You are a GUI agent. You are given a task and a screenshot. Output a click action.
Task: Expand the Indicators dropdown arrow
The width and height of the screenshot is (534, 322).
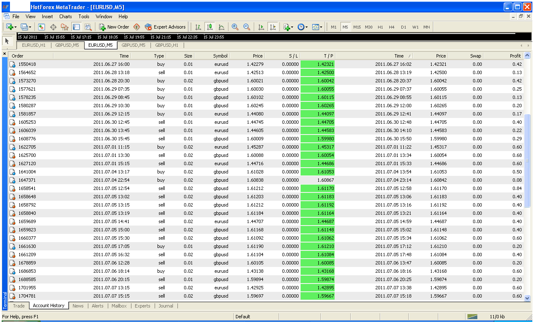[292, 27]
